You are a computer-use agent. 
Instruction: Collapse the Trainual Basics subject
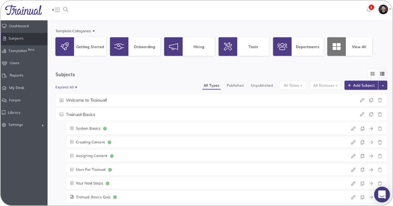pos(61,114)
